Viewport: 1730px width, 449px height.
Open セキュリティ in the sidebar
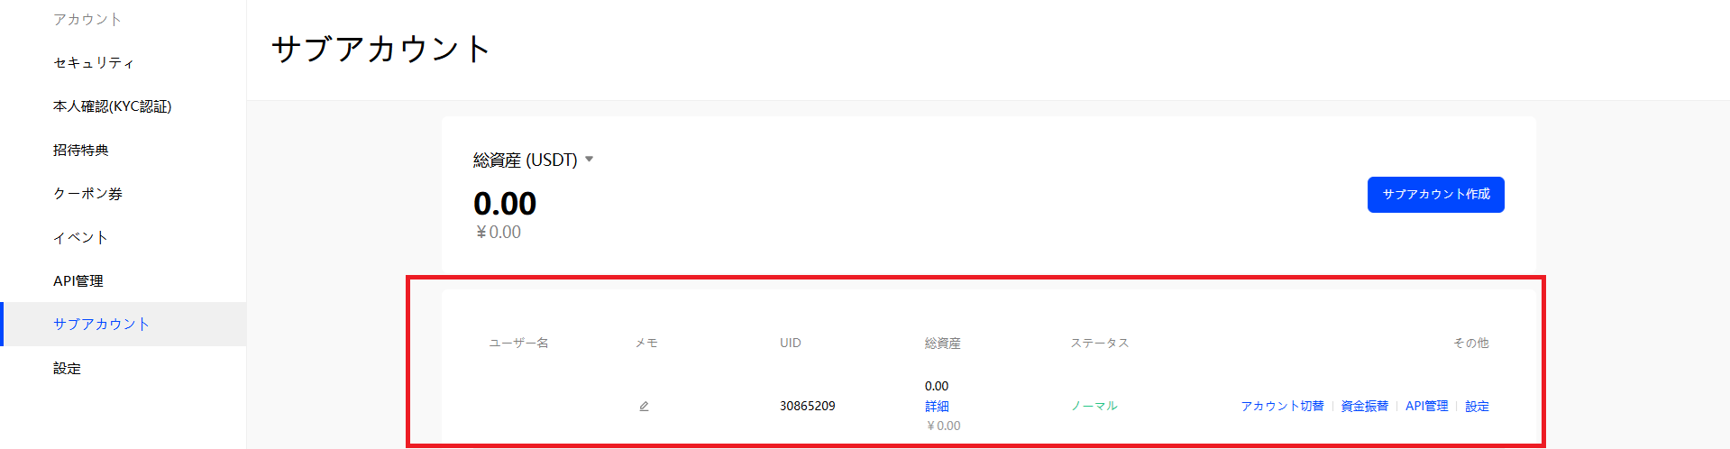tap(94, 62)
